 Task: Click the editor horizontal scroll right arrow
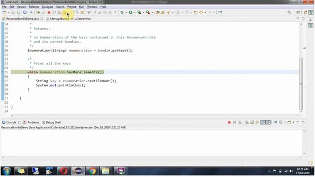[x=297, y=116]
